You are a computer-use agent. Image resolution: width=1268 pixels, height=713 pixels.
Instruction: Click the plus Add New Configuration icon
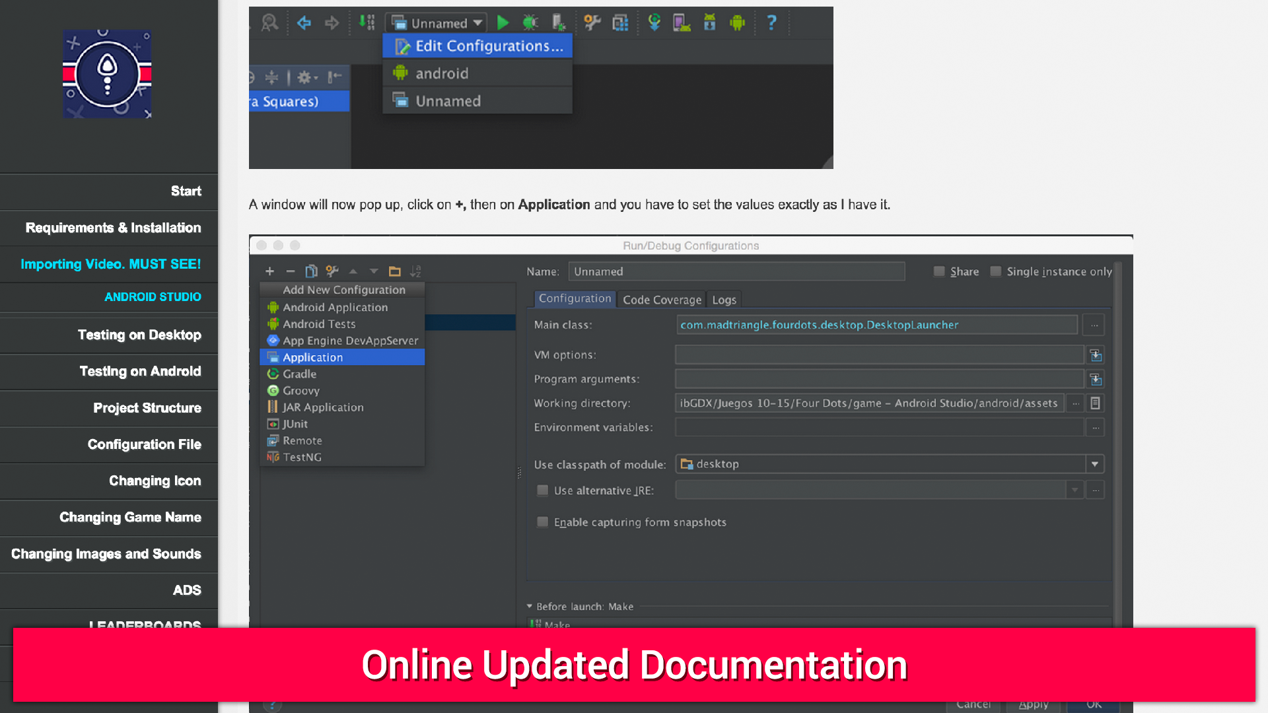click(269, 271)
